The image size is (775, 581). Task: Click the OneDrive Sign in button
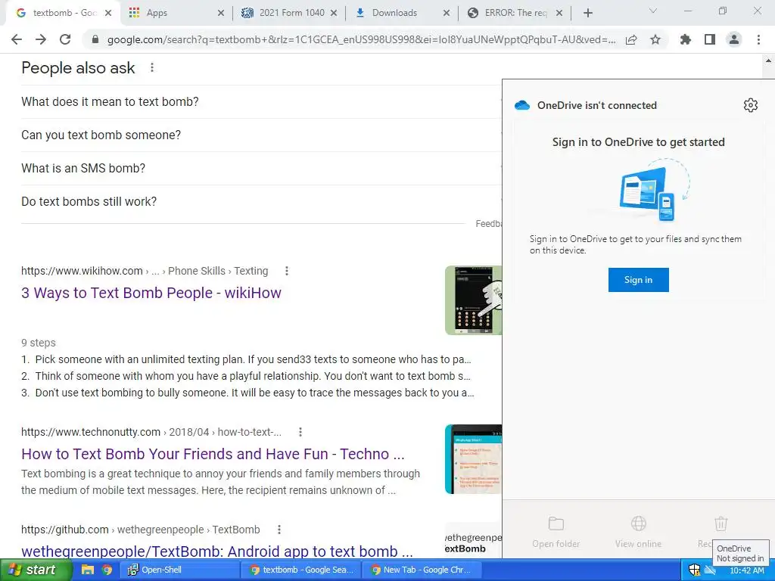coord(638,280)
